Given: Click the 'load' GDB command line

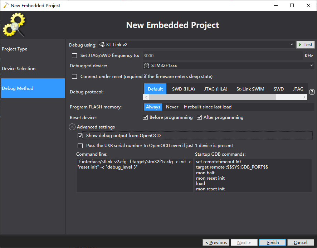Looking at the screenshot, I should (x=201, y=184).
